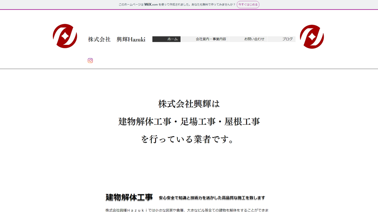Click the 安心安全で知識と技術力 subheading text
Viewport: 378px width, 212px height.
point(212,198)
